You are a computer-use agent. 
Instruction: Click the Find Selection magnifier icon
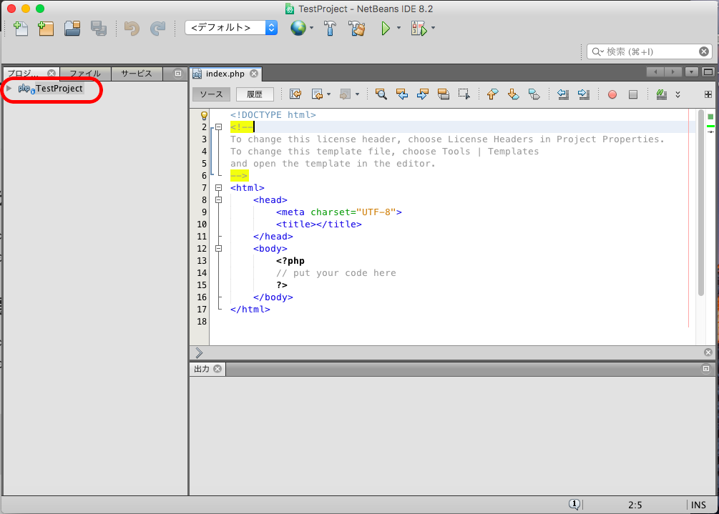[381, 94]
